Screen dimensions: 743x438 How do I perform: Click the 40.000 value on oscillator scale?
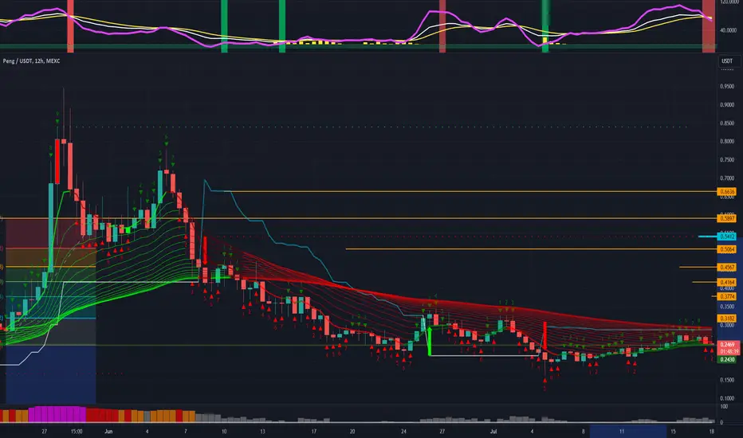click(x=729, y=30)
